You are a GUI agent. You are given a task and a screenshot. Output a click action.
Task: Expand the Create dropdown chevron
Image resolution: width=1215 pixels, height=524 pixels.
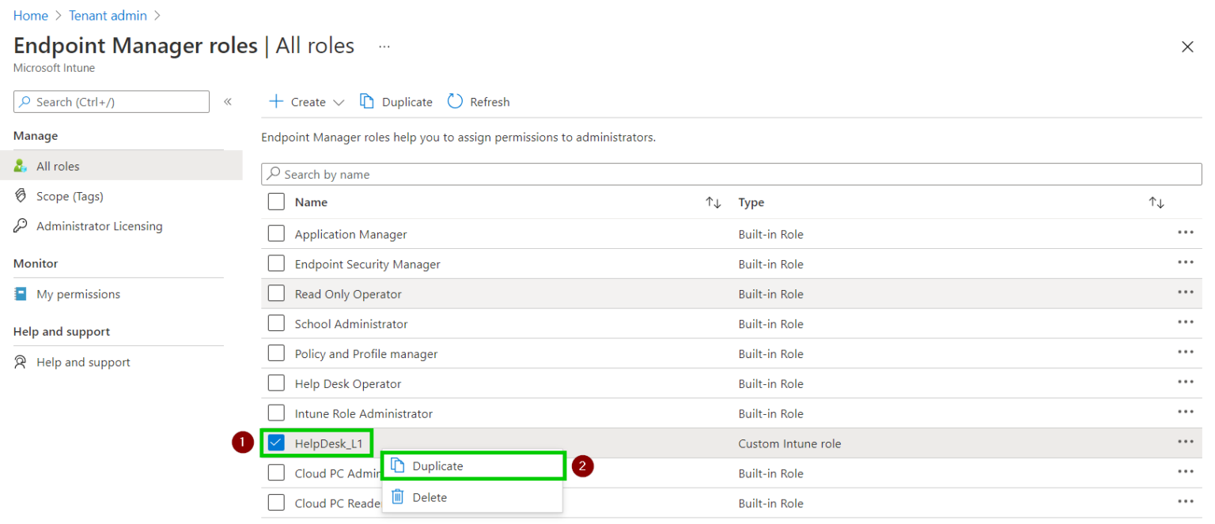click(339, 102)
